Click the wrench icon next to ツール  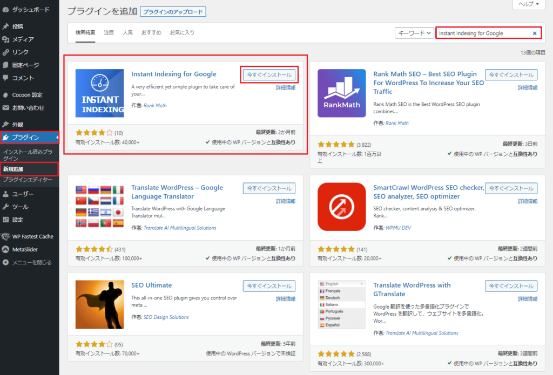[5, 207]
